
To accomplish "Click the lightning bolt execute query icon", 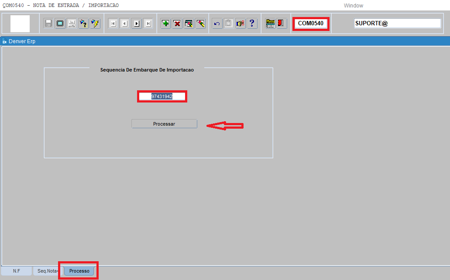I will click(95, 24).
